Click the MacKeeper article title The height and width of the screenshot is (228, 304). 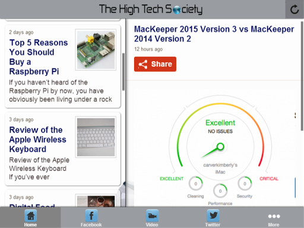pyautogui.click(x=214, y=34)
